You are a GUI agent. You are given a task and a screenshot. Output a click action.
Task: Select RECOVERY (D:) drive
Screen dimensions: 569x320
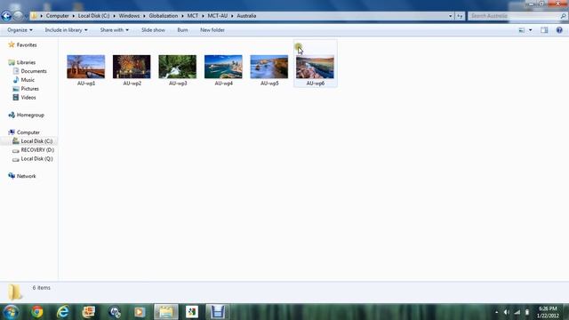click(x=37, y=150)
